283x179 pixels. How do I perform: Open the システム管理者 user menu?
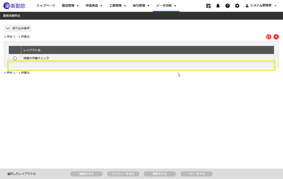pos(261,5)
